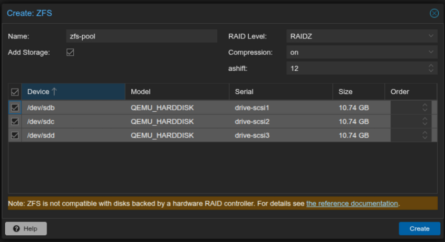The image size is (445, 242).
Task: Open the Compression dropdown
Action: (x=362, y=52)
